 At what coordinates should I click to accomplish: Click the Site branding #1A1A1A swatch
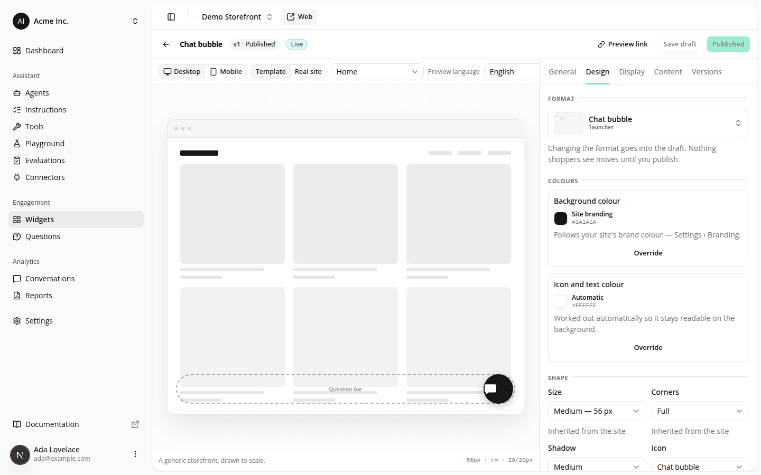[x=561, y=218]
